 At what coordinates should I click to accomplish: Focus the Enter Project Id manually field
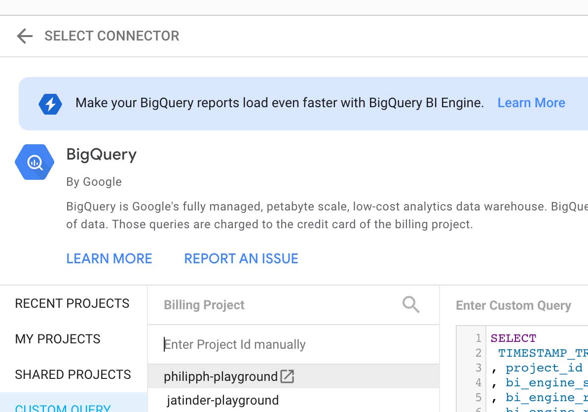point(294,344)
